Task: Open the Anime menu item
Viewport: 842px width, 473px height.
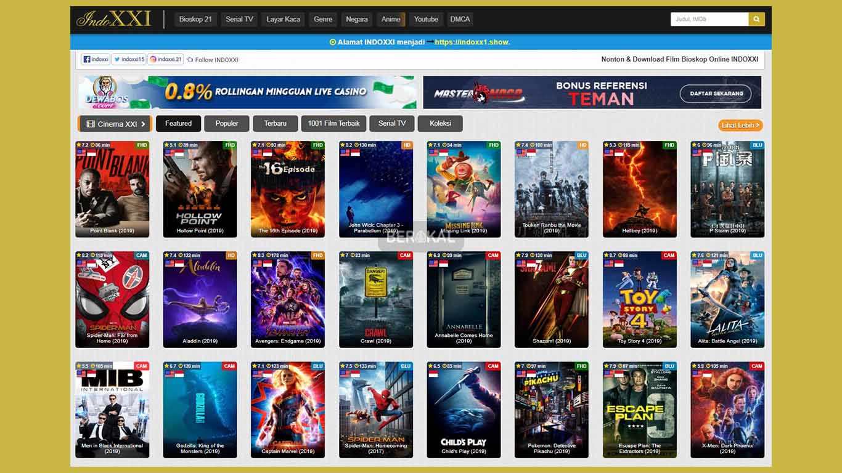Action: tap(391, 19)
